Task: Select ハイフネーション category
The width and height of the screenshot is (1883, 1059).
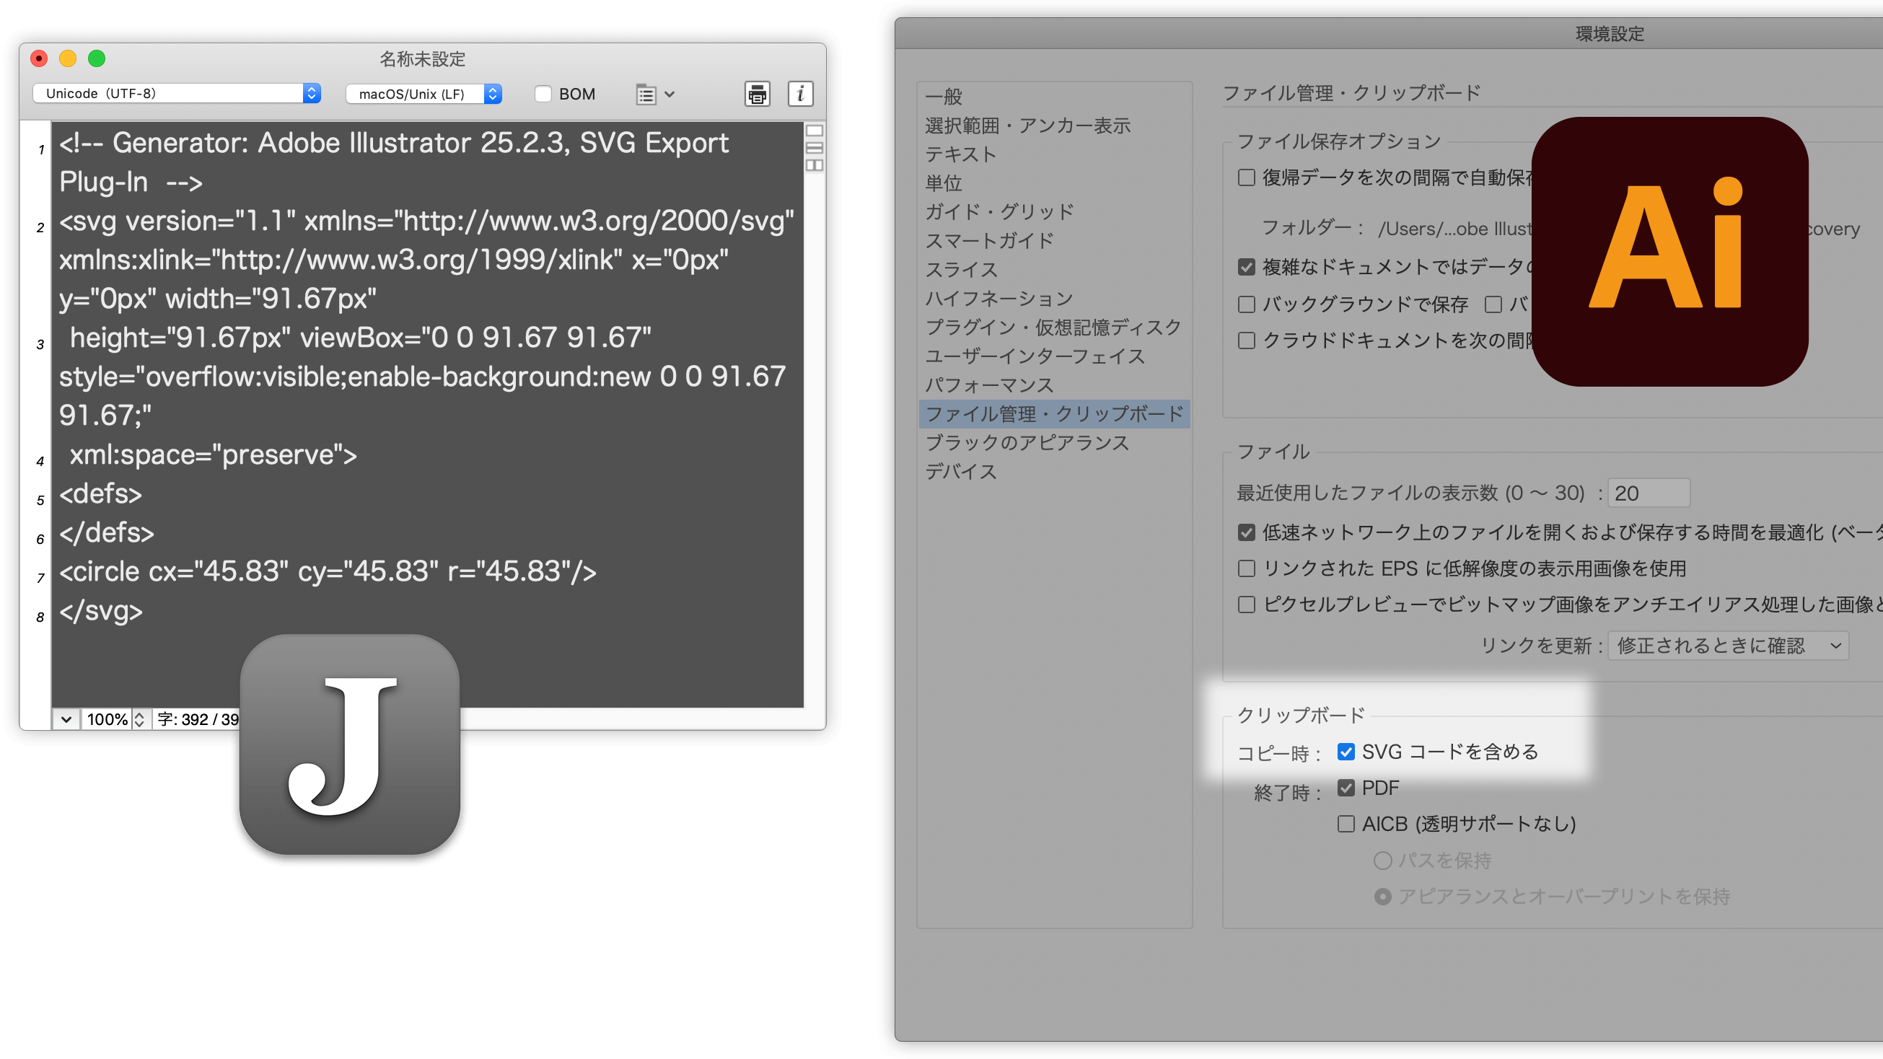Action: (x=998, y=298)
